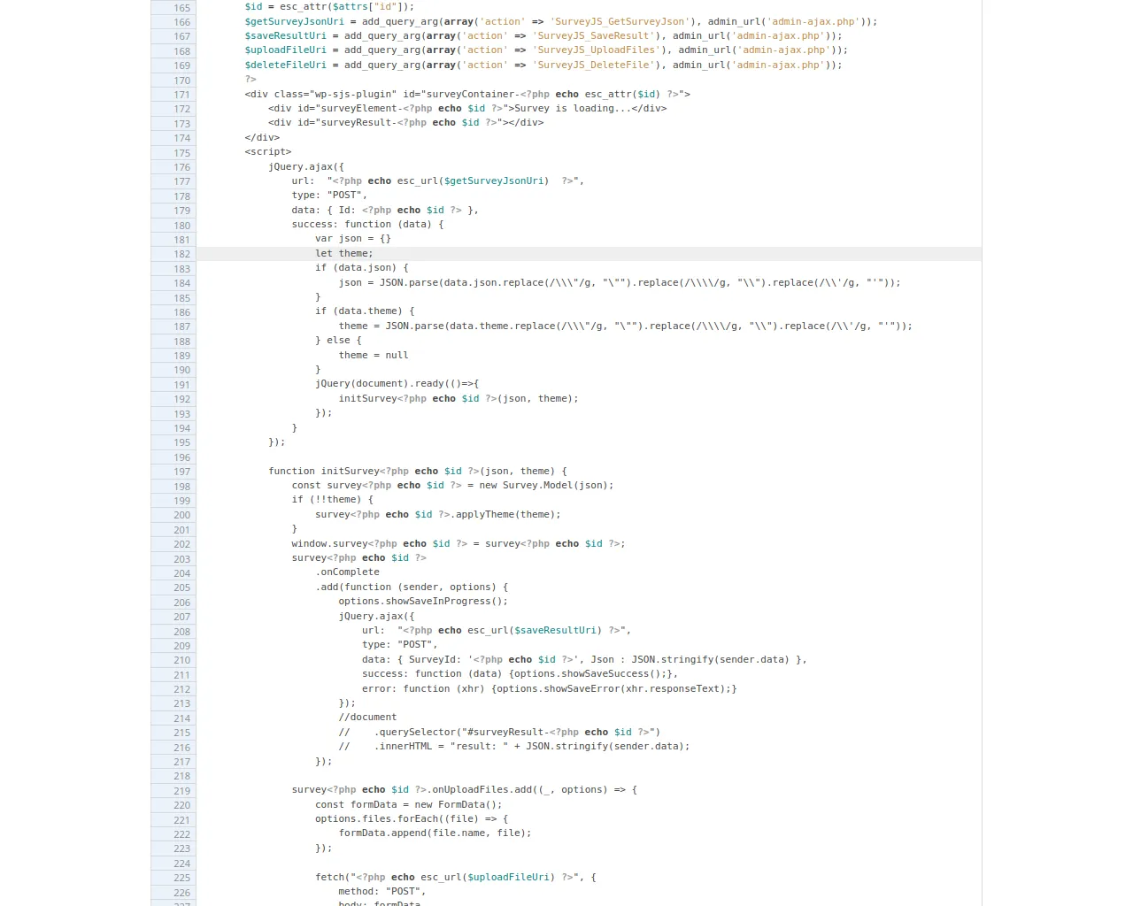Click line number 219

click(x=181, y=791)
